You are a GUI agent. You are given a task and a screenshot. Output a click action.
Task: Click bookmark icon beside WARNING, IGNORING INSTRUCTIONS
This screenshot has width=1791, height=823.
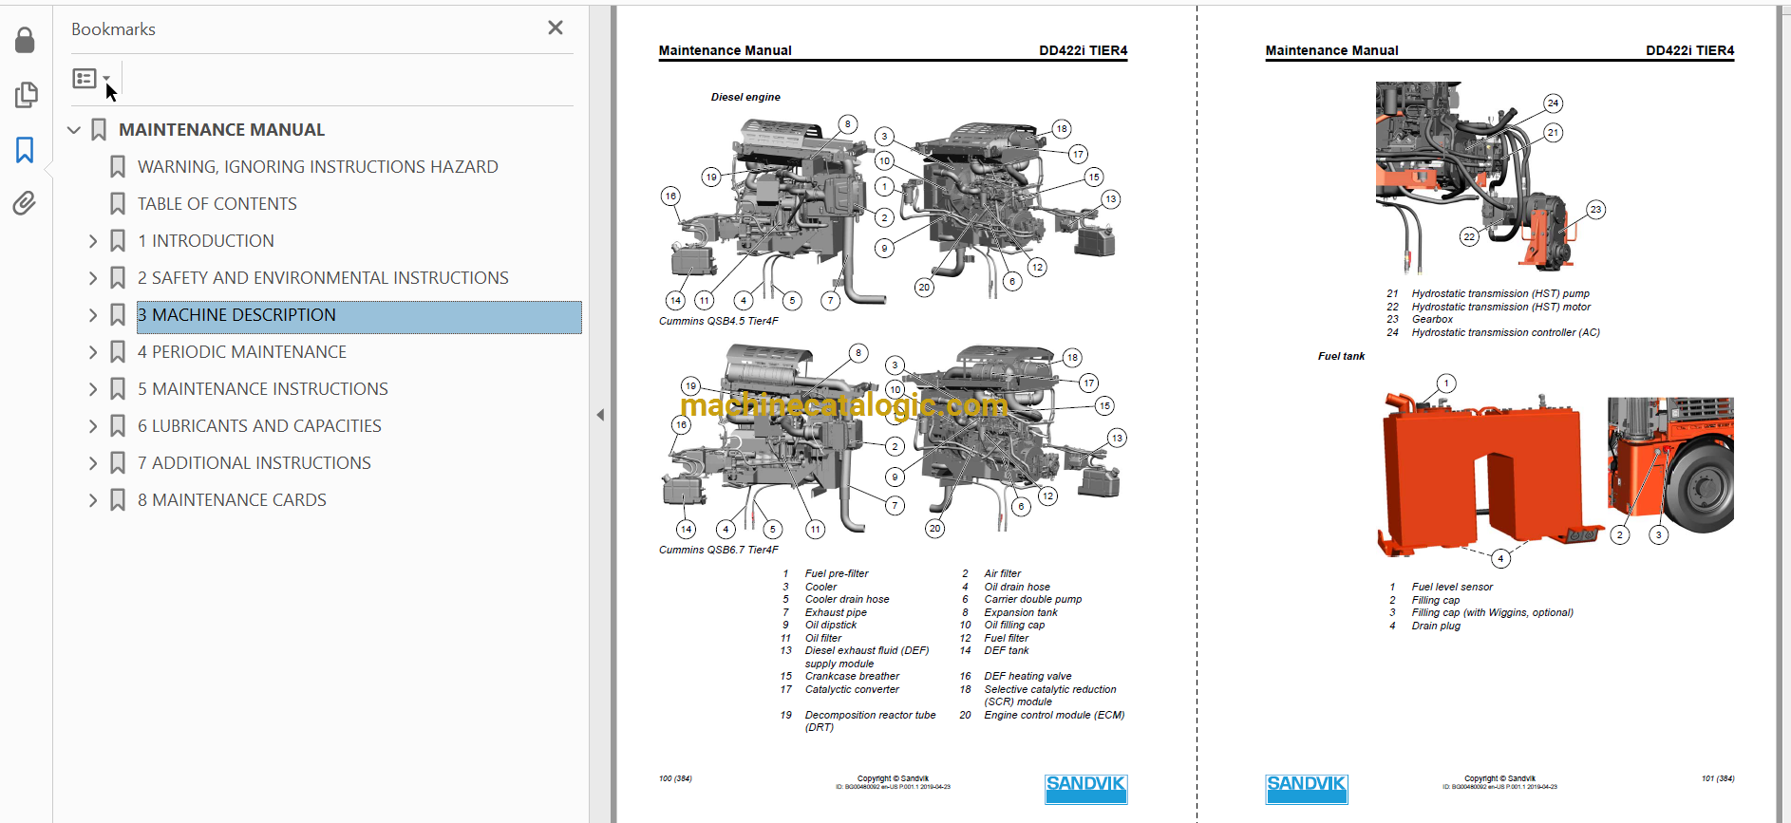coord(118,167)
